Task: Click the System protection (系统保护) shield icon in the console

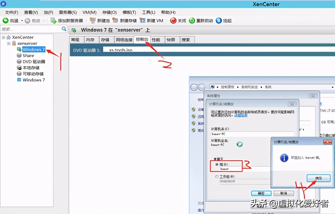Action: (194, 123)
